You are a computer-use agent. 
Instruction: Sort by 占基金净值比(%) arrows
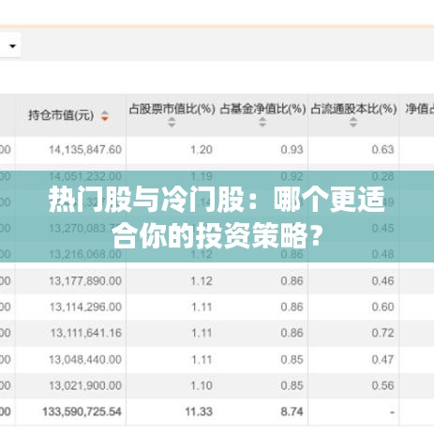click(262, 122)
